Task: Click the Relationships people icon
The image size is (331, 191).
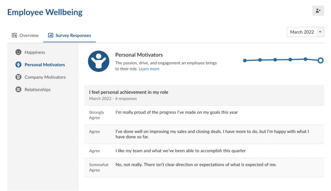Action: pyautogui.click(x=18, y=90)
